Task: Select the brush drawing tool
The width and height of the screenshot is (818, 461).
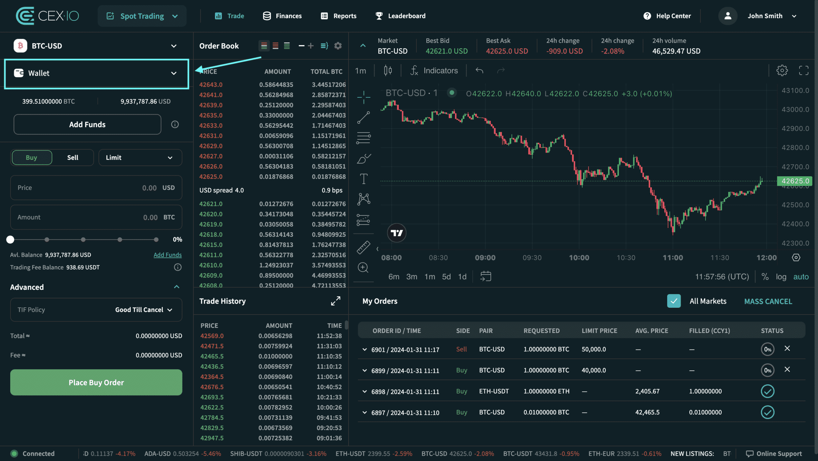Action: coord(364,158)
